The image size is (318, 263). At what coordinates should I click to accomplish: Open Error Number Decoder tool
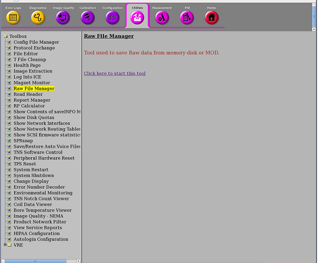pos(39,187)
